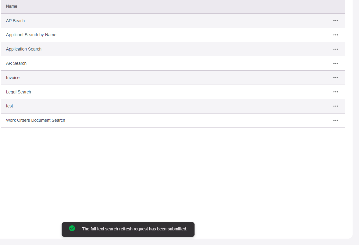Open the three-dot menu for Legal Search
This screenshot has width=359, height=245.
(x=336, y=92)
